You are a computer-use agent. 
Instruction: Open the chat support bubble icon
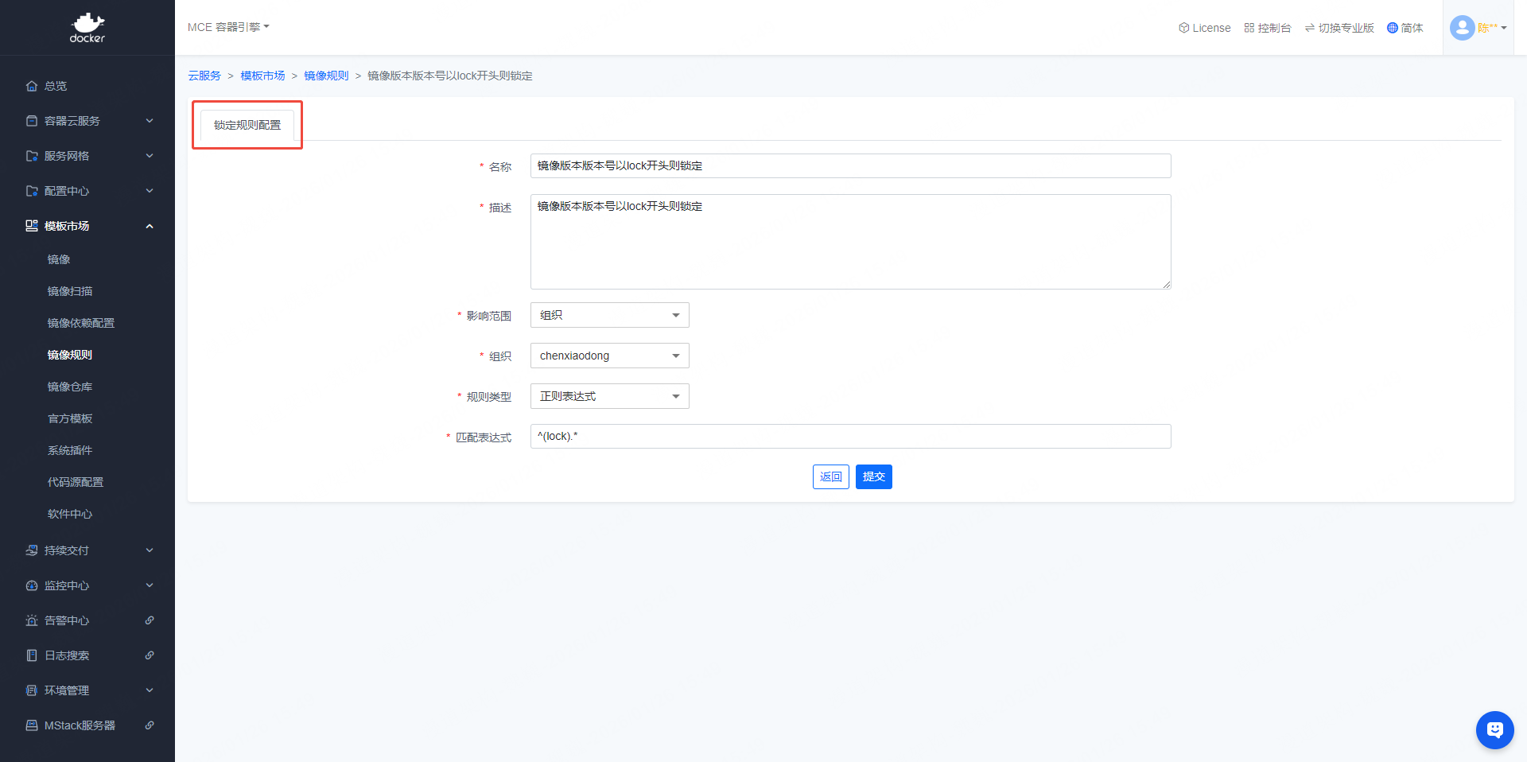pos(1494,729)
